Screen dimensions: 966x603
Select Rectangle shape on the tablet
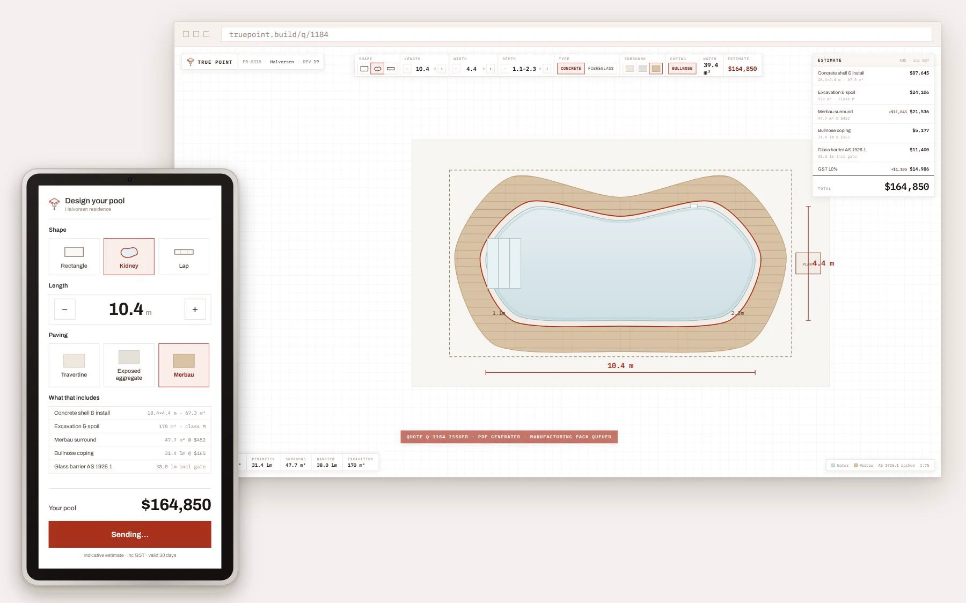coord(74,256)
